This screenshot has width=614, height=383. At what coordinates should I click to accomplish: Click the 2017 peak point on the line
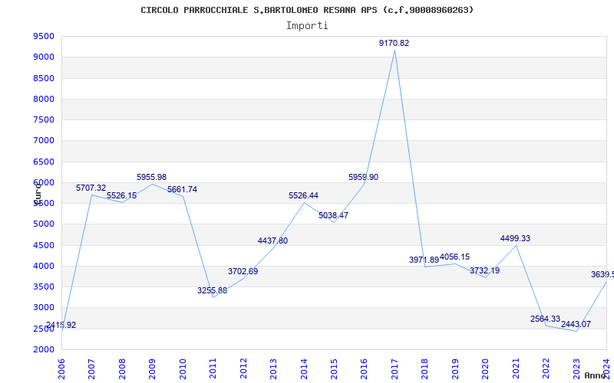pyautogui.click(x=394, y=50)
